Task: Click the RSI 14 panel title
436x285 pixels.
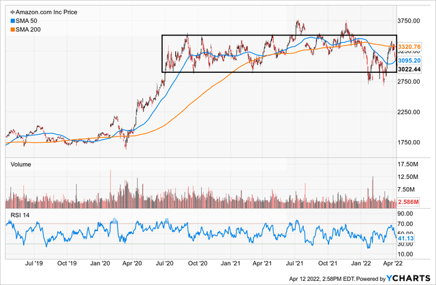Action: pos(20,216)
